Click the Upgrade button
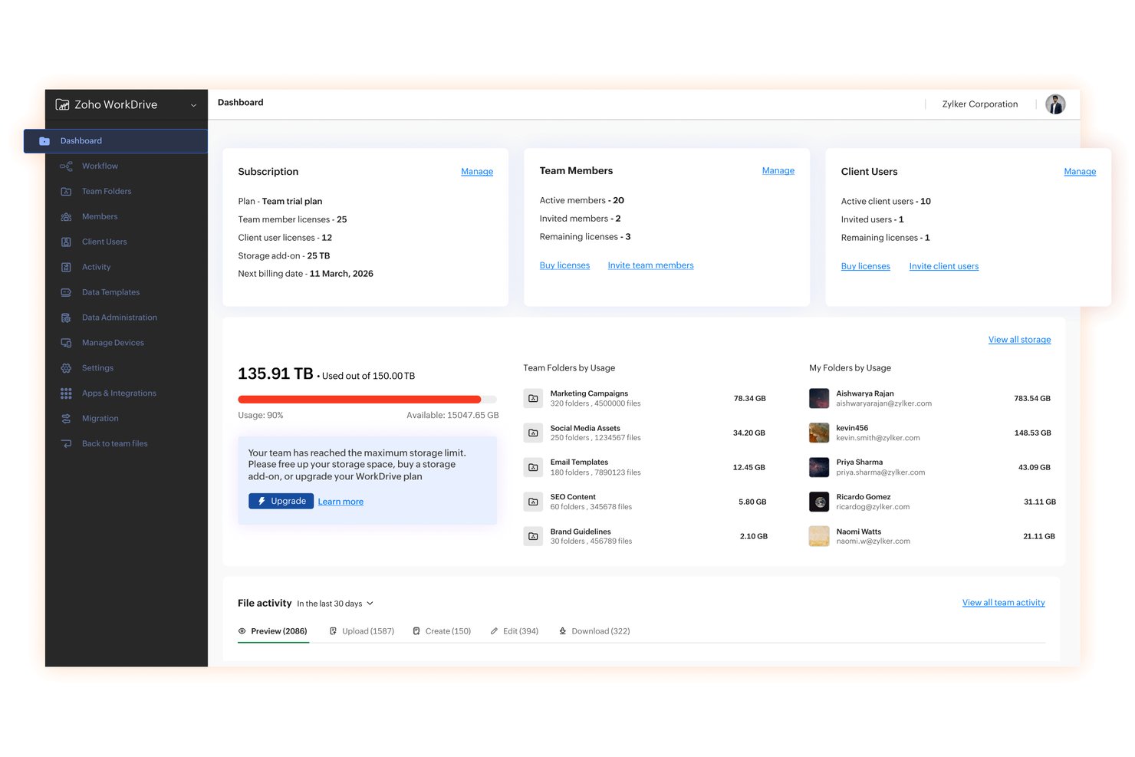This screenshot has height=757, width=1135. tap(281, 501)
